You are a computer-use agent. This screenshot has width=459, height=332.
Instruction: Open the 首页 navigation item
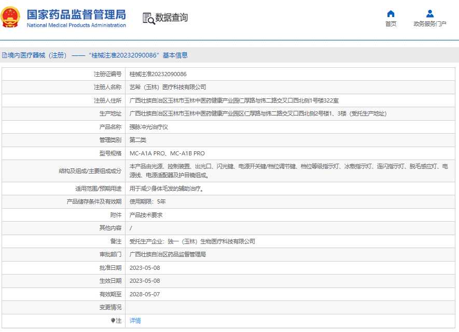point(391,24)
